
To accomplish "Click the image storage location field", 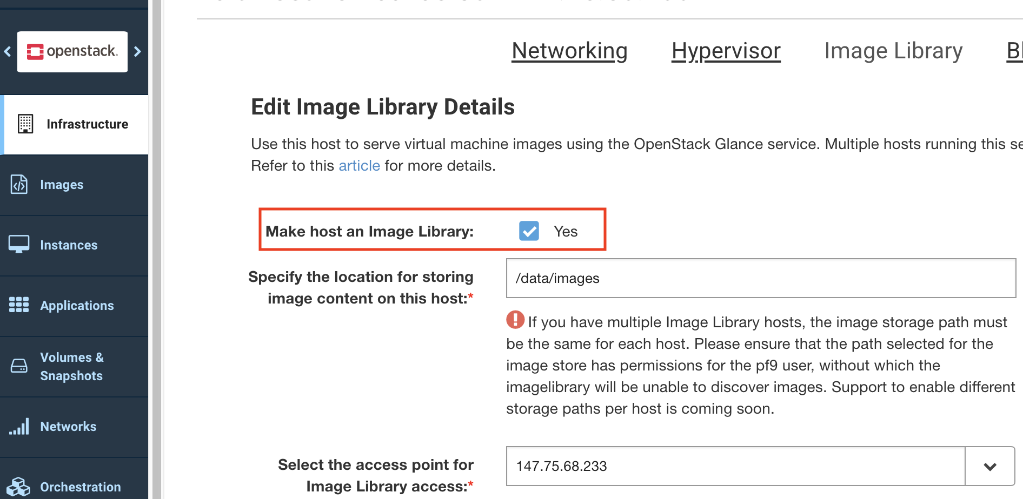I will [760, 278].
